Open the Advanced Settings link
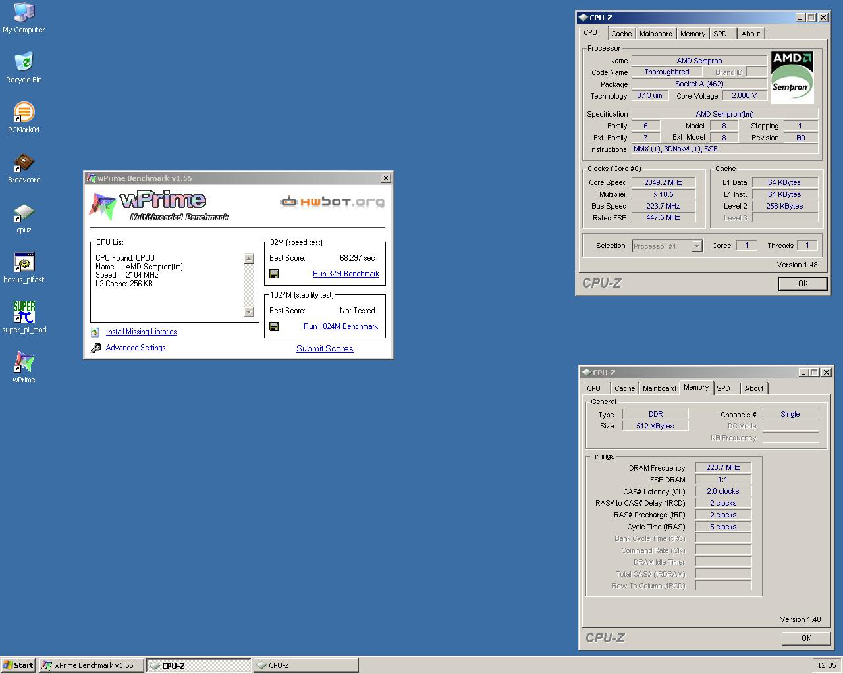Image resolution: width=843 pixels, height=674 pixels. coord(136,348)
